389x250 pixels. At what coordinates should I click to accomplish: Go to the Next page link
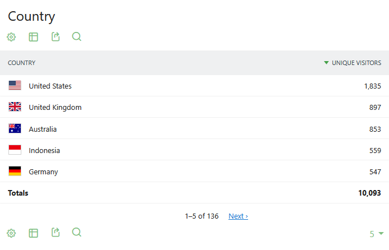(238, 216)
